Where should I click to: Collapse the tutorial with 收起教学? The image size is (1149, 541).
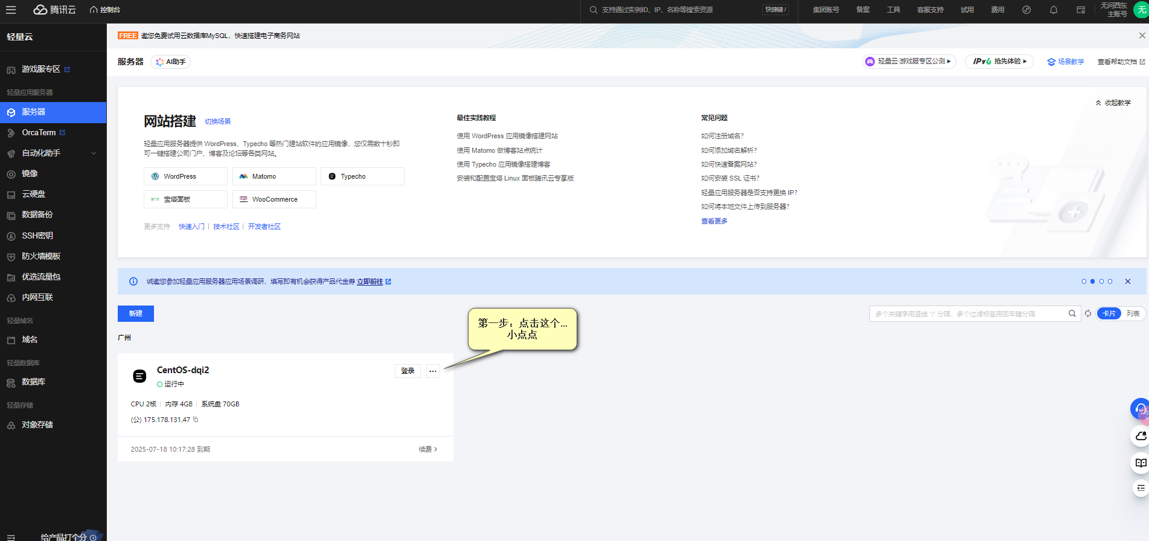1113,103
